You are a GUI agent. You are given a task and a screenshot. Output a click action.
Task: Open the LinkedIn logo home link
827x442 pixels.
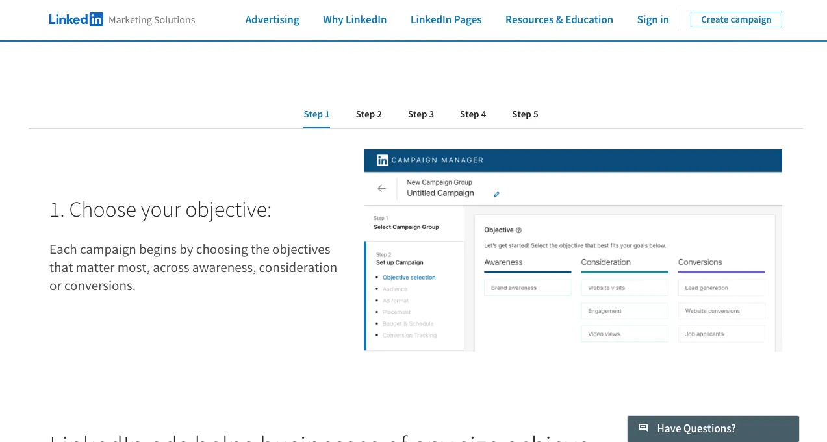point(76,19)
